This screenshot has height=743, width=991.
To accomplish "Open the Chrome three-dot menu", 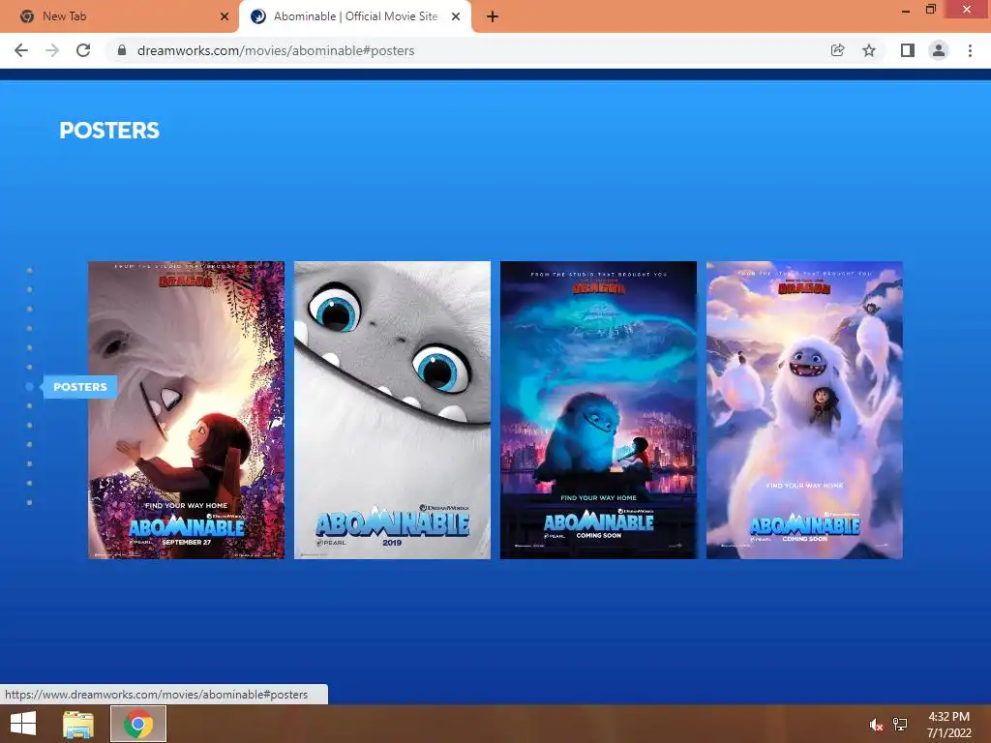I will point(970,50).
